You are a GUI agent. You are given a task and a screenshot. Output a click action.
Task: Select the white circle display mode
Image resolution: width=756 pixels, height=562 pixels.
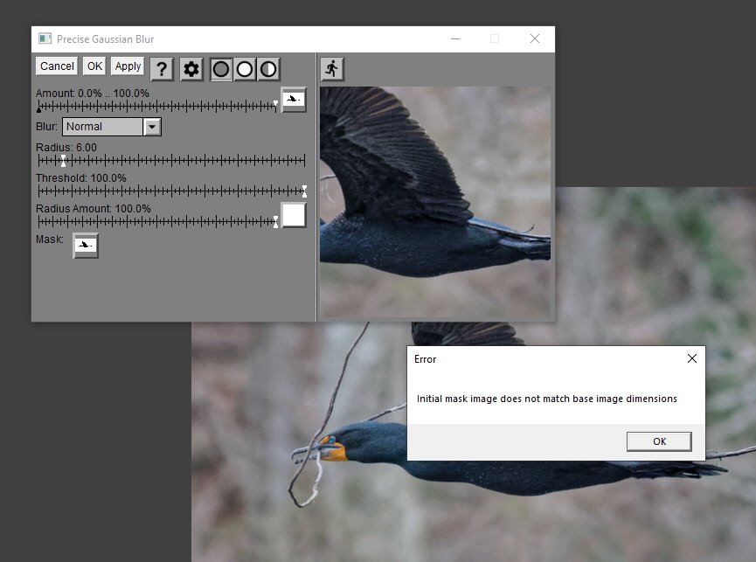click(x=246, y=69)
